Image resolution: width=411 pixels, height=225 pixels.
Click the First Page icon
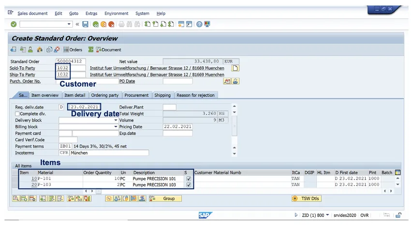147,24
